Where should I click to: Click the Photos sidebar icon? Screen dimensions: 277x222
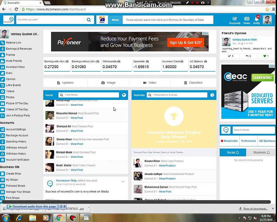tap(2, 97)
